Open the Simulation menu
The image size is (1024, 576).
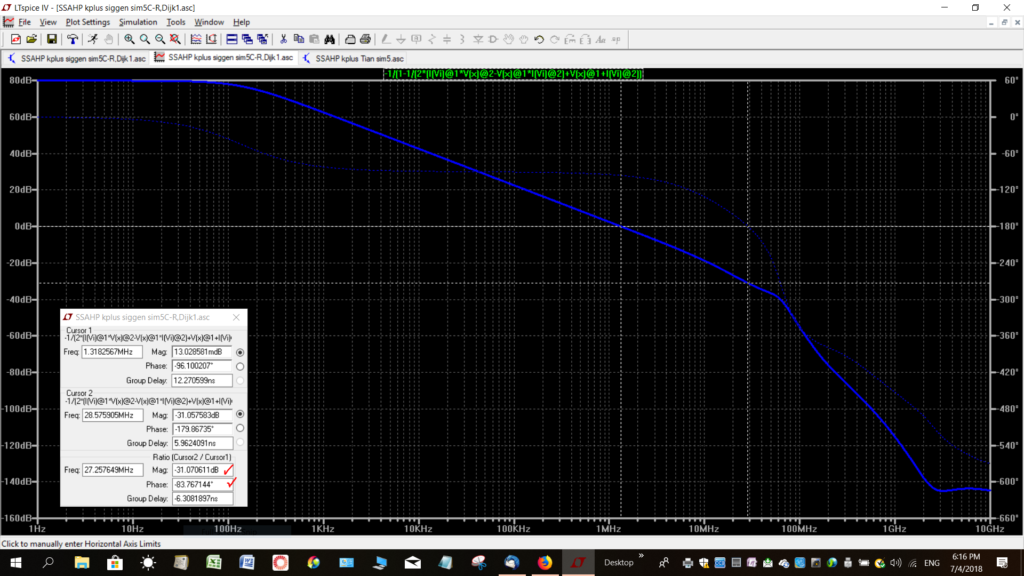coord(138,22)
